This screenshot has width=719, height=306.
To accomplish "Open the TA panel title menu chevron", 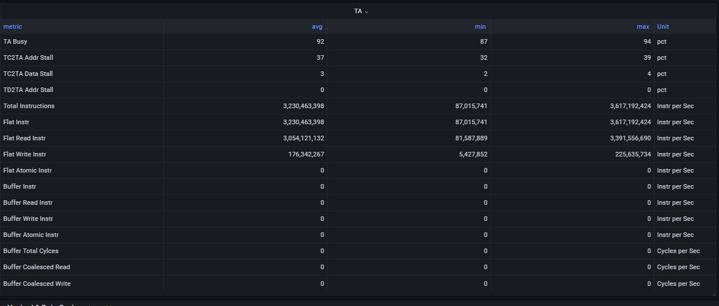I will (367, 12).
